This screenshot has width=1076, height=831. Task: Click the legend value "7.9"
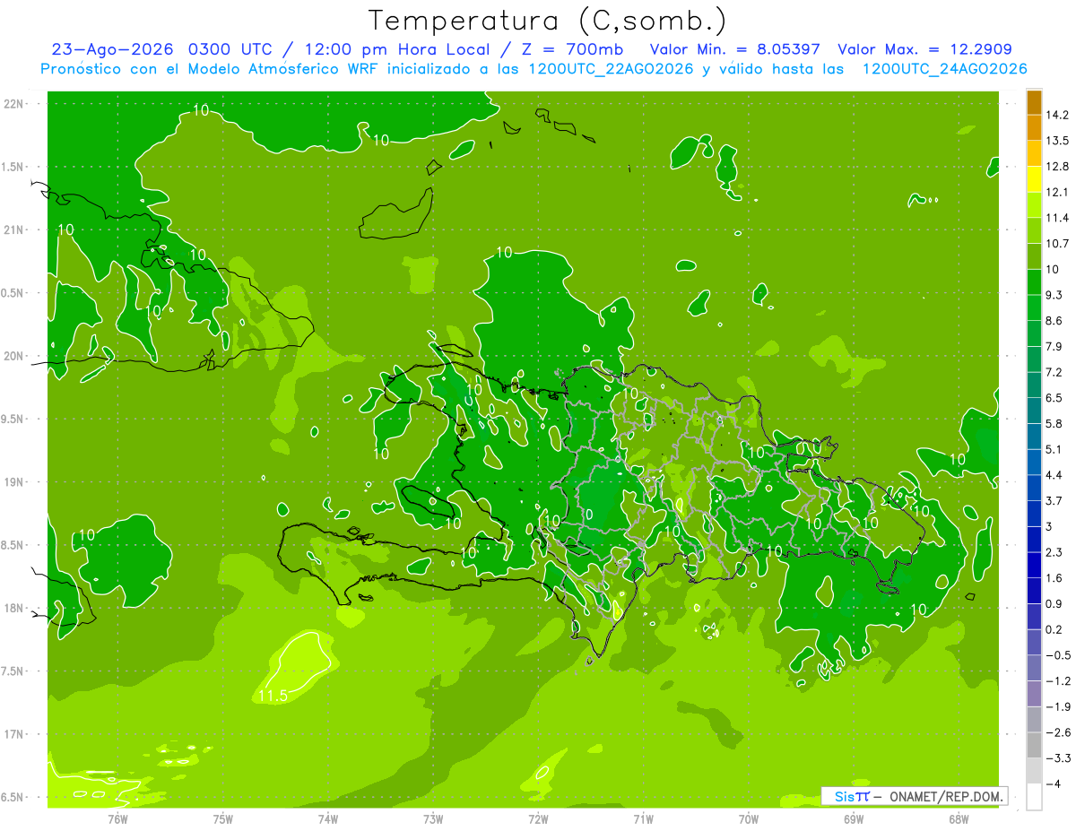click(1054, 346)
